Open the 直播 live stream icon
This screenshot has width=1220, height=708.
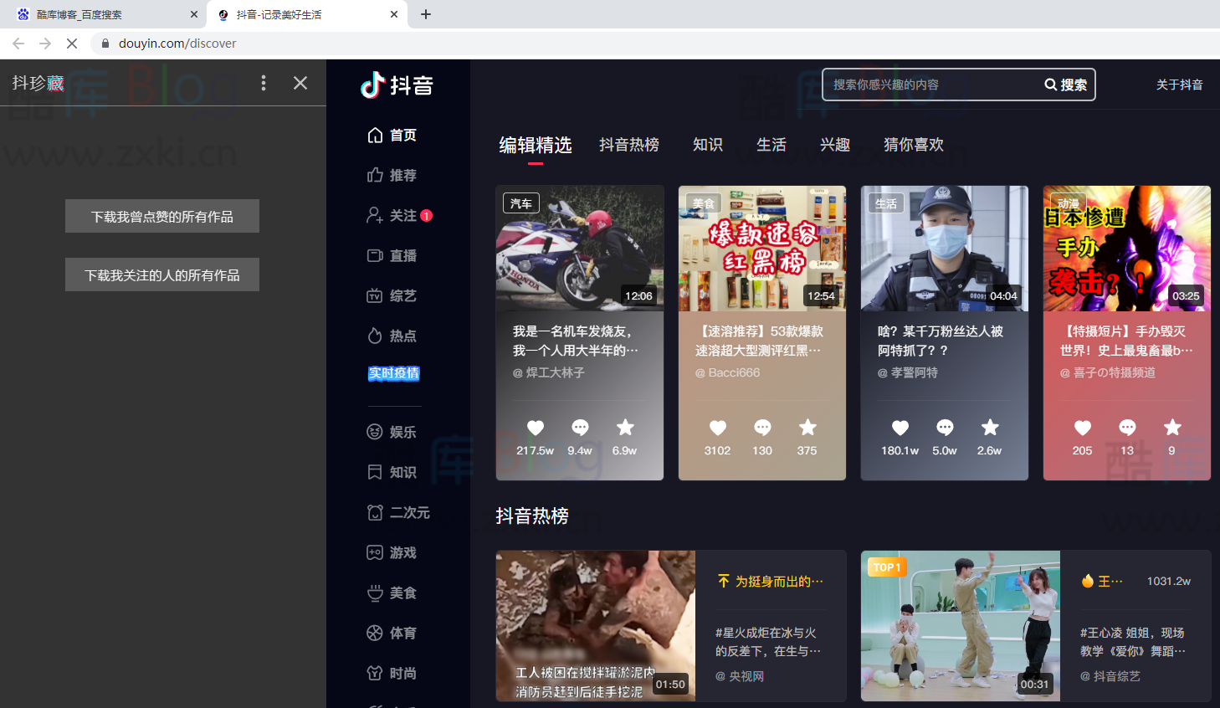pos(373,255)
